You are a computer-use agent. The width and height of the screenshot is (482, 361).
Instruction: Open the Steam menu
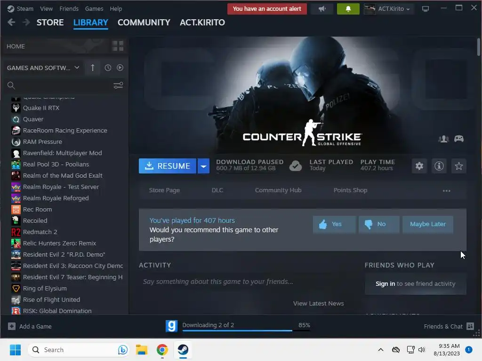25,9
